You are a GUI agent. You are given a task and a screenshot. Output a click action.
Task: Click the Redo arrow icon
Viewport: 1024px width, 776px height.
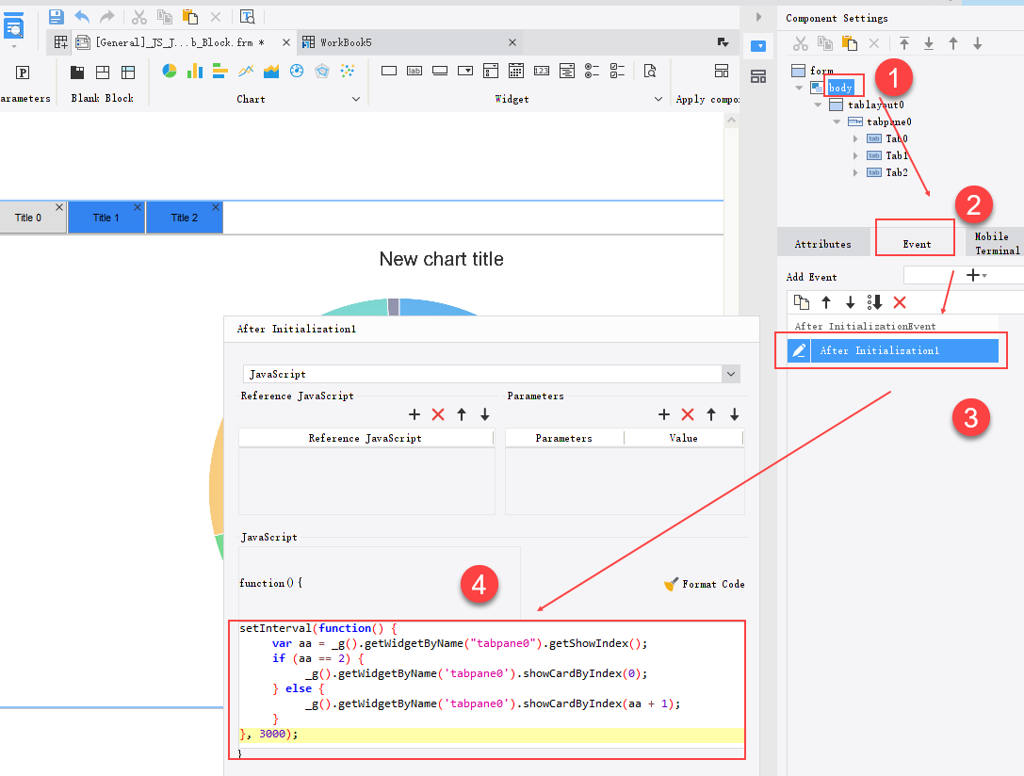(107, 16)
